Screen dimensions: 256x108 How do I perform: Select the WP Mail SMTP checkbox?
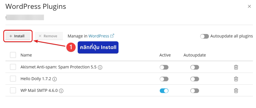click(x=13, y=91)
